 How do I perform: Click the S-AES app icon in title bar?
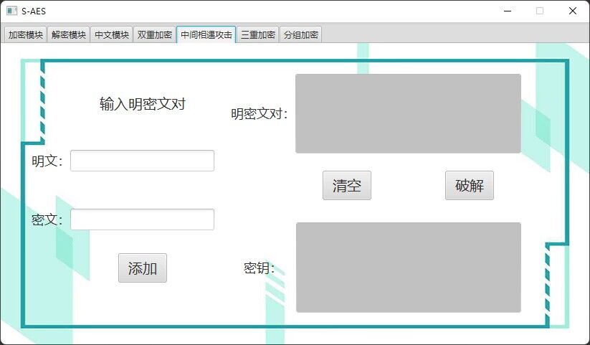point(11,11)
